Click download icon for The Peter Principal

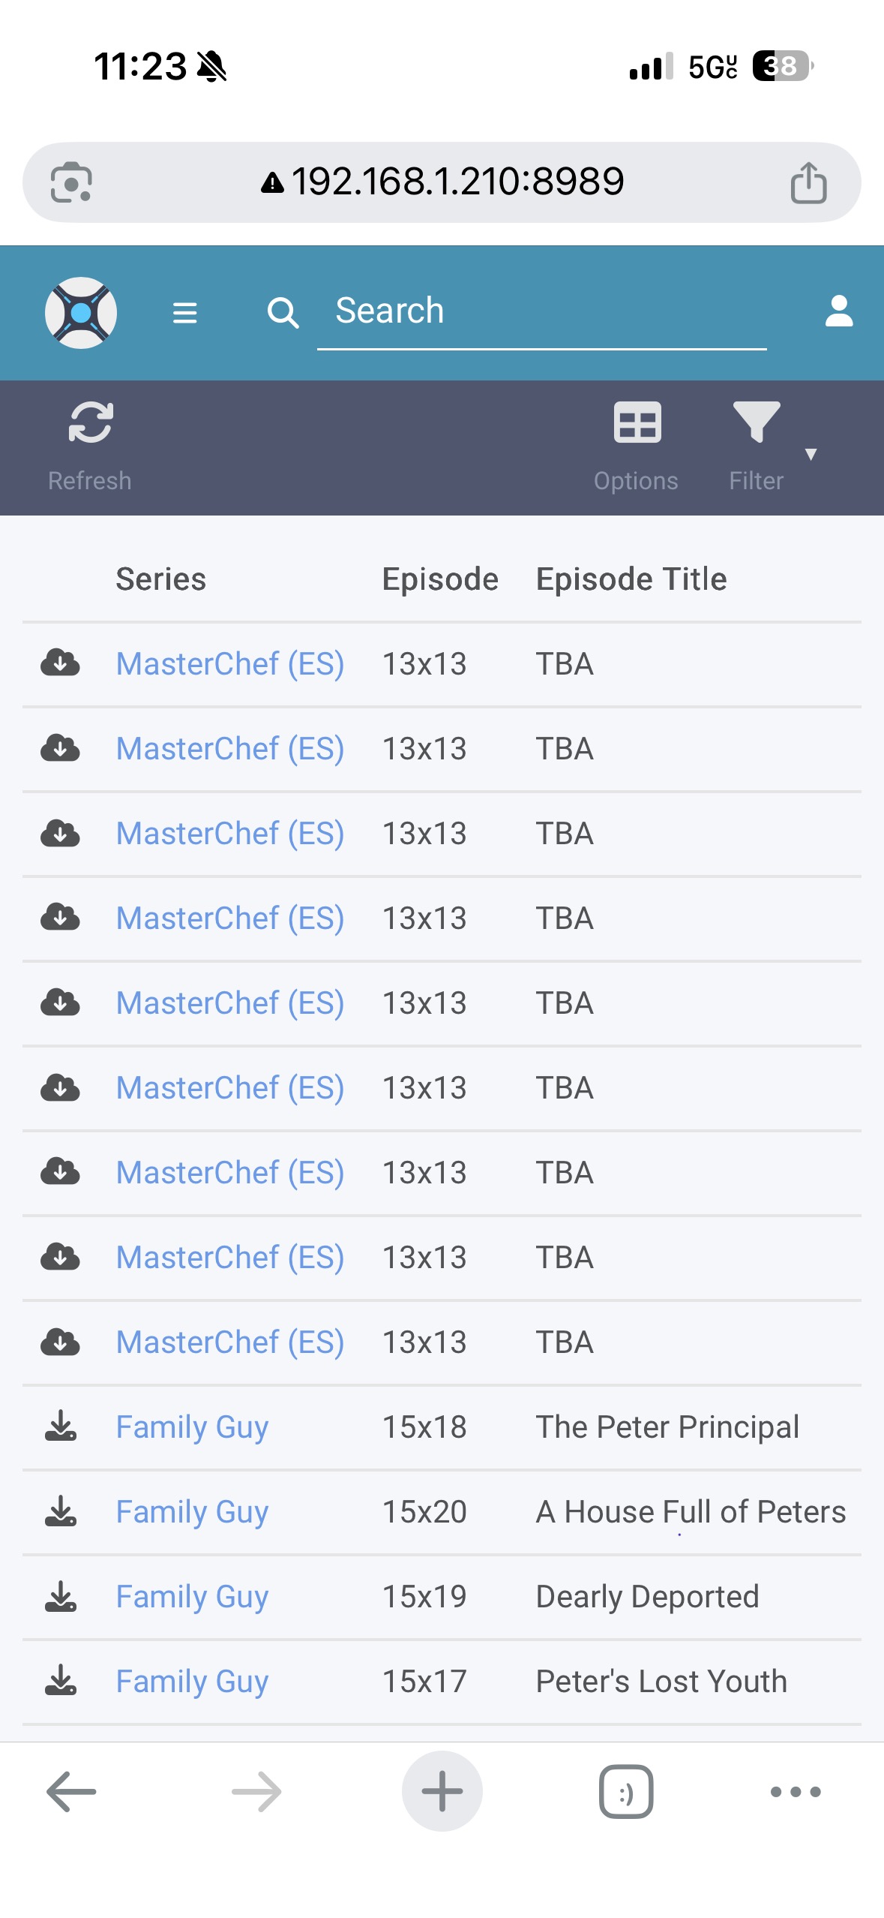pyautogui.click(x=61, y=1426)
